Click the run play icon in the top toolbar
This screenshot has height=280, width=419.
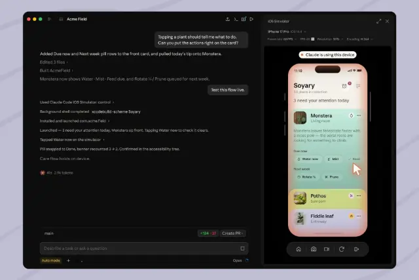coord(251,19)
